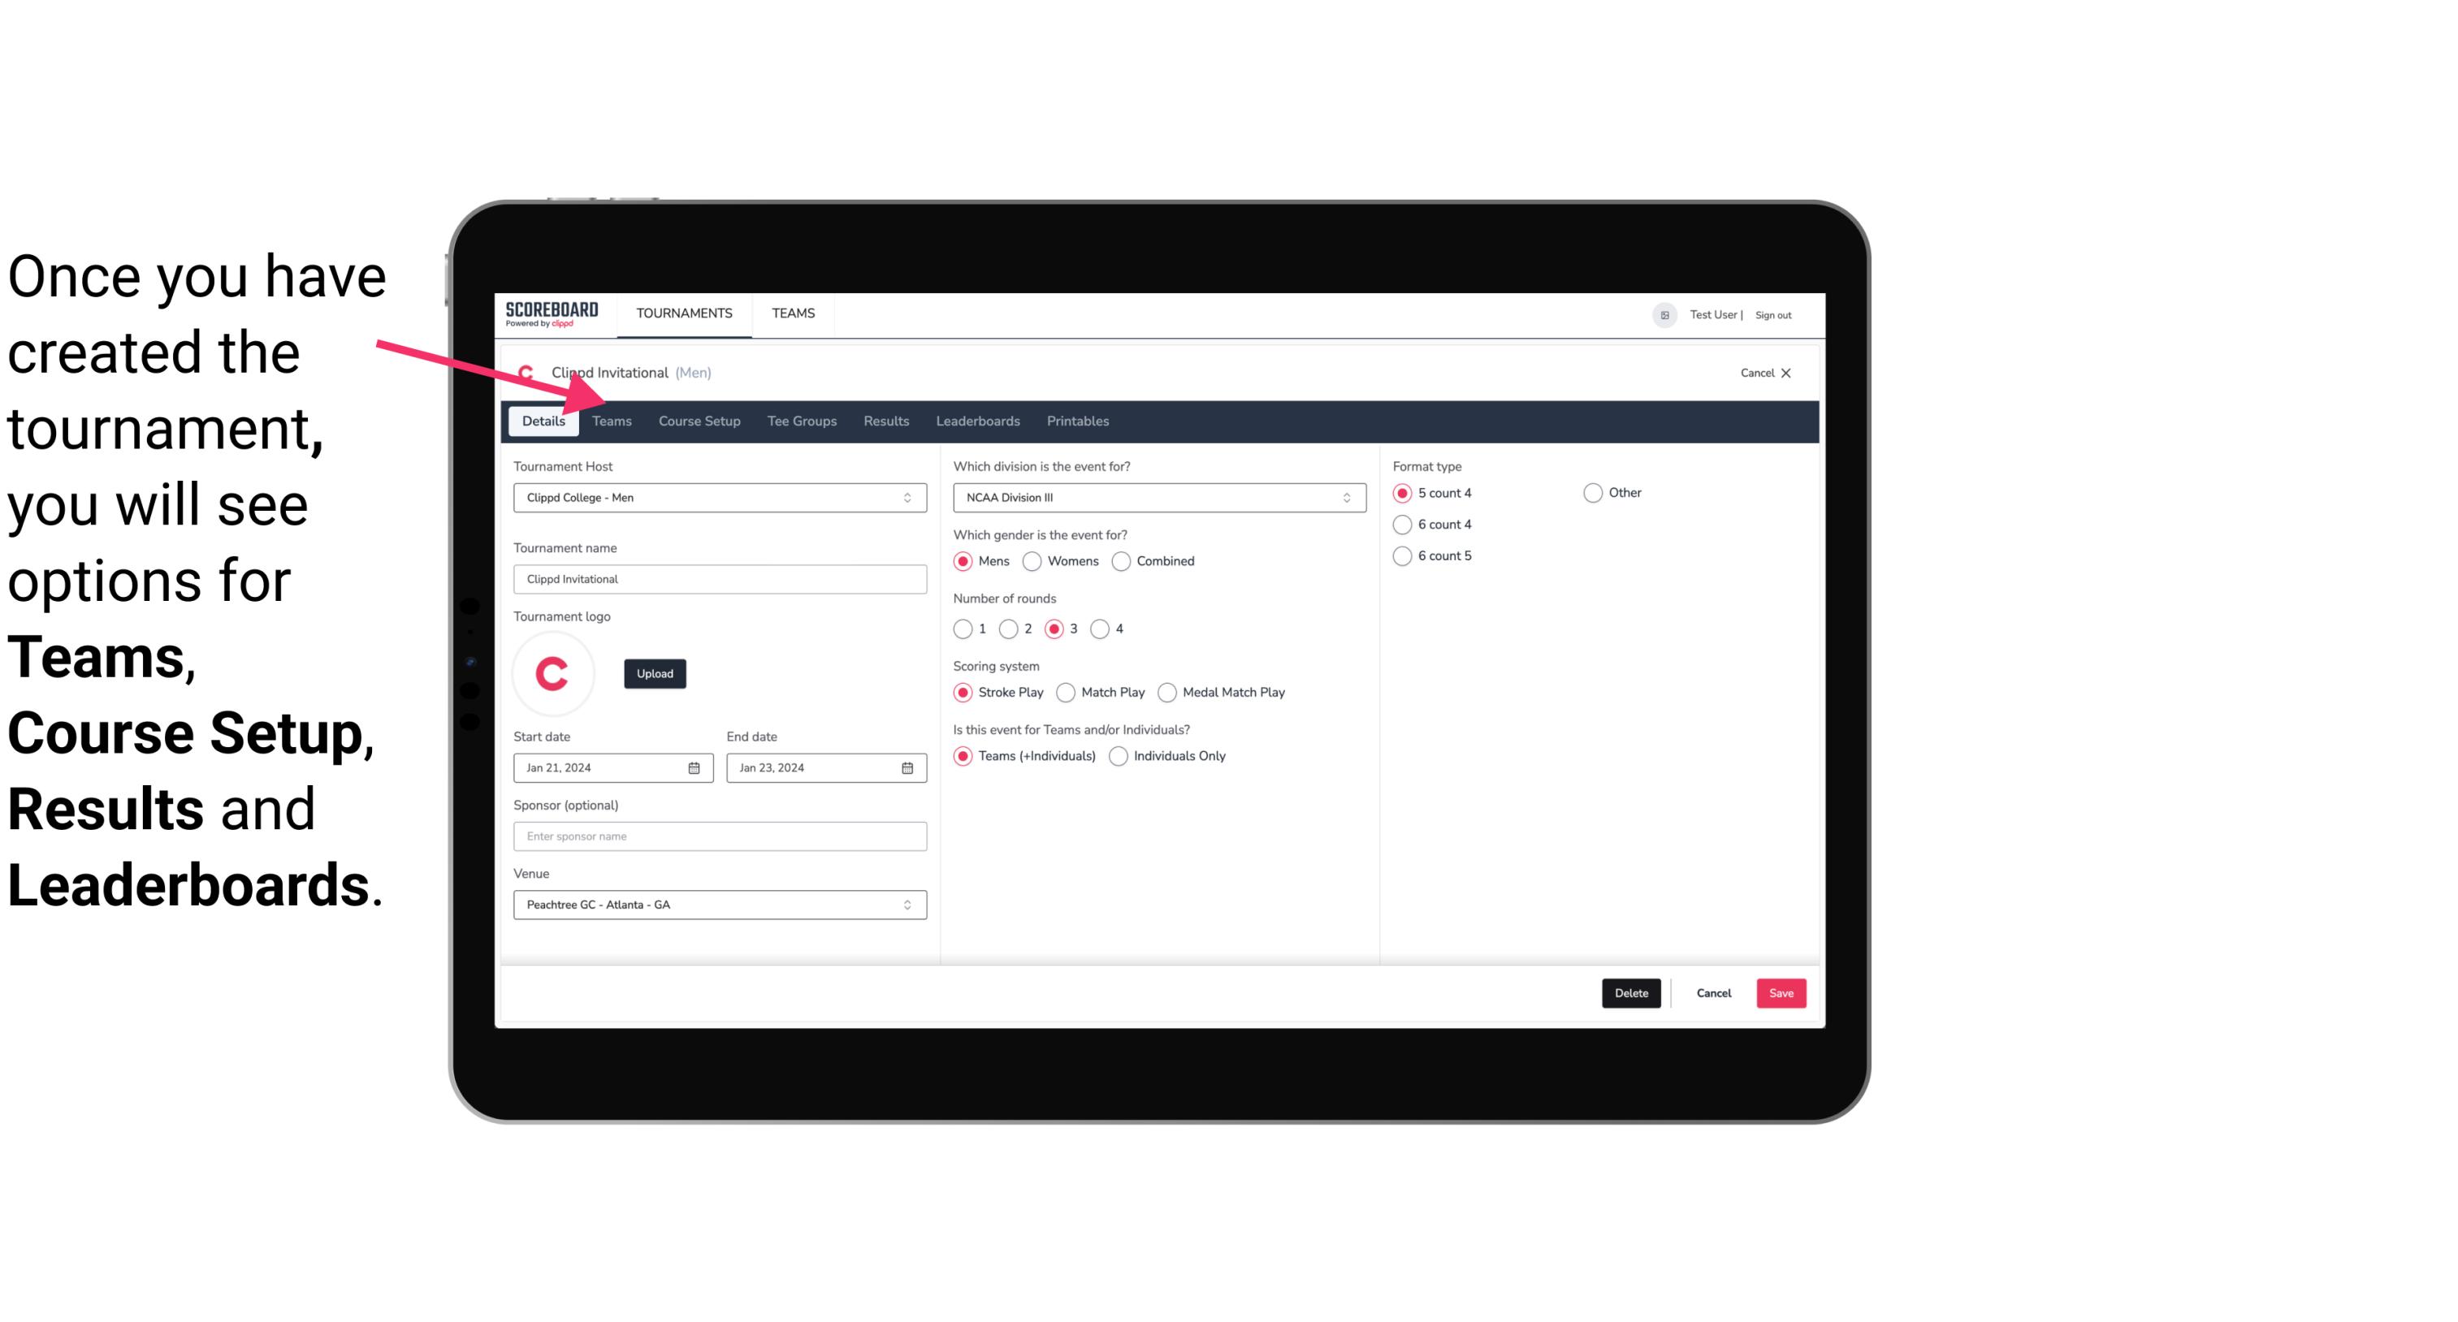
Task: Click the Sponsor optional input field
Action: 718,836
